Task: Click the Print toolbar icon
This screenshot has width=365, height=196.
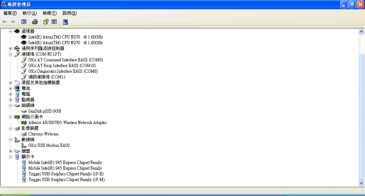Action: (x=35, y=22)
